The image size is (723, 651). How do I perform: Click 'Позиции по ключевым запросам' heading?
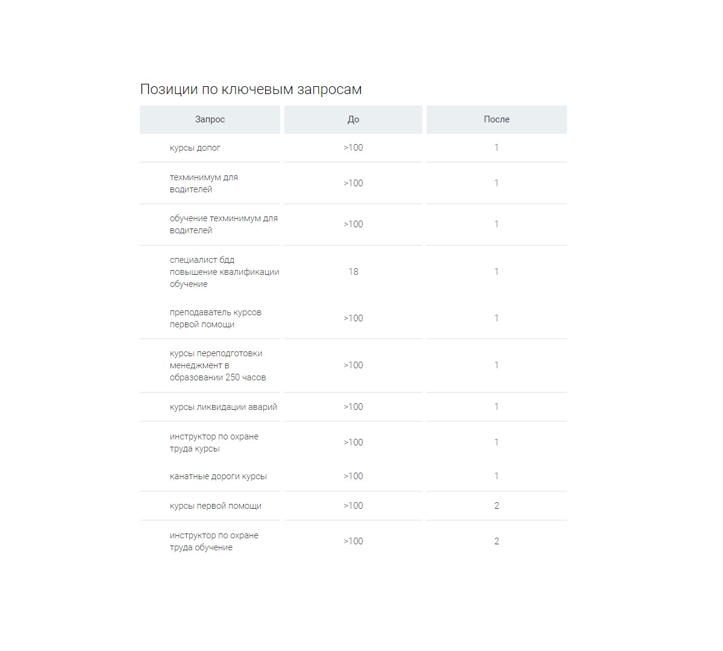(x=251, y=89)
